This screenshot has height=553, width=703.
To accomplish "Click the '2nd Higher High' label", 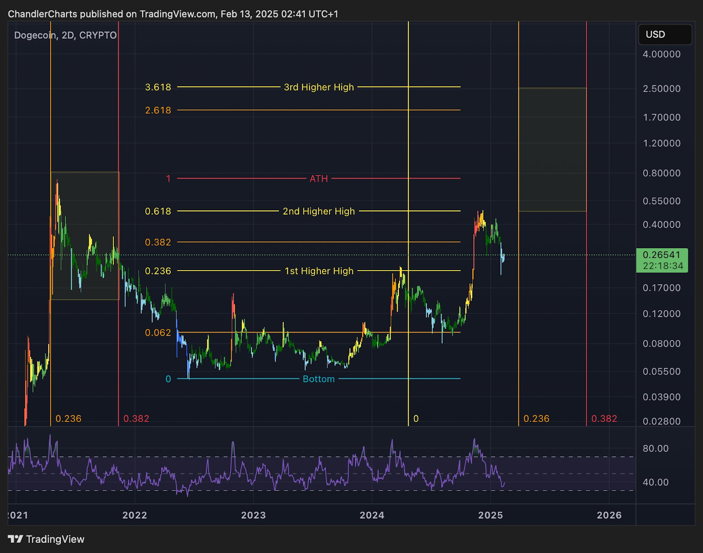I will tap(319, 211).
